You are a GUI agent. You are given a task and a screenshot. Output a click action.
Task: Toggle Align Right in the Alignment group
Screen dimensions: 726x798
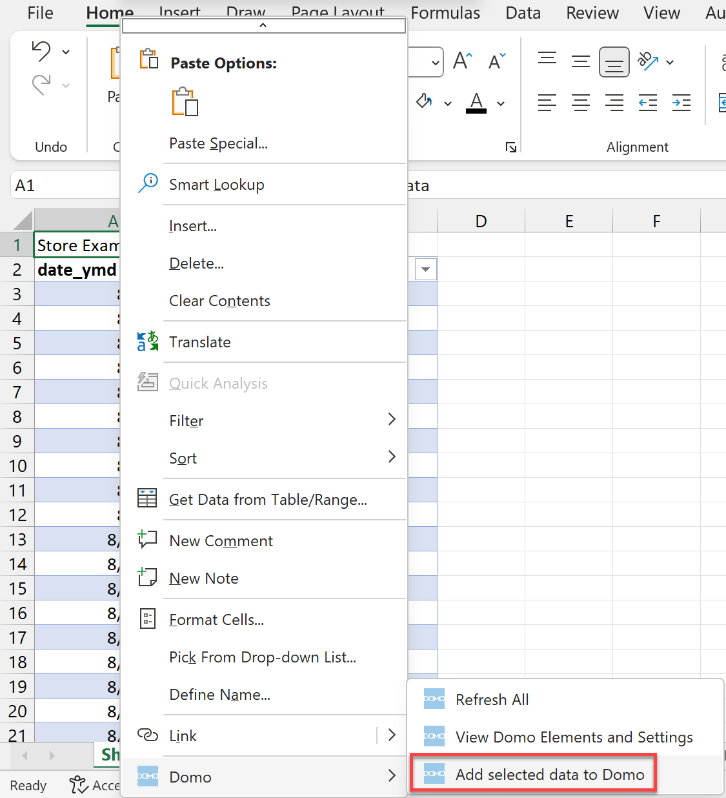[614, 102]
